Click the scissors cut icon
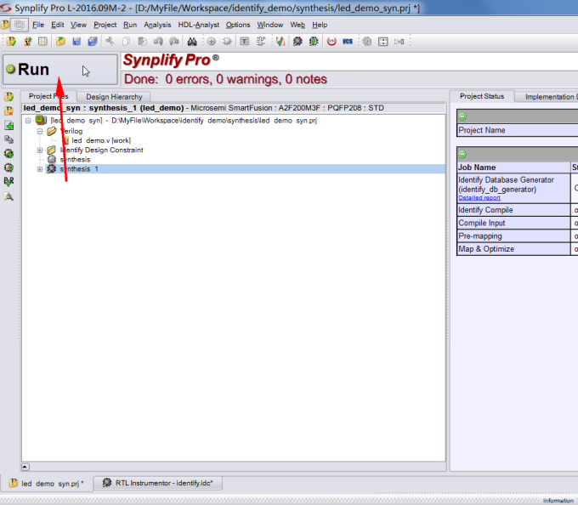 [x=110, y=42]
